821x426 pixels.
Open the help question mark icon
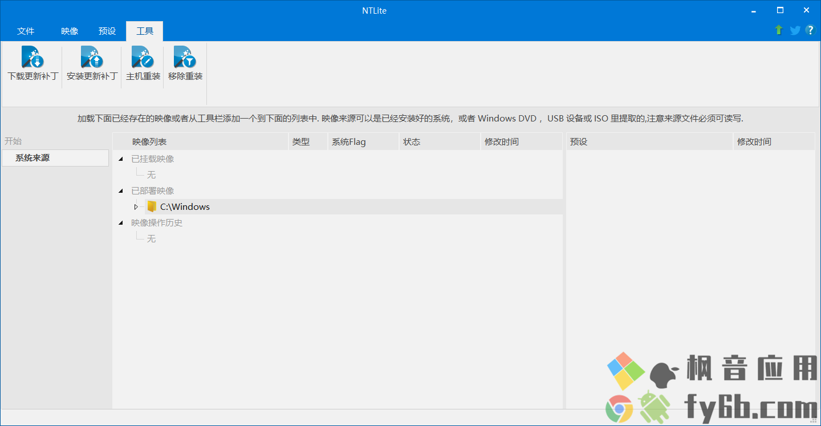coord(810,30)
